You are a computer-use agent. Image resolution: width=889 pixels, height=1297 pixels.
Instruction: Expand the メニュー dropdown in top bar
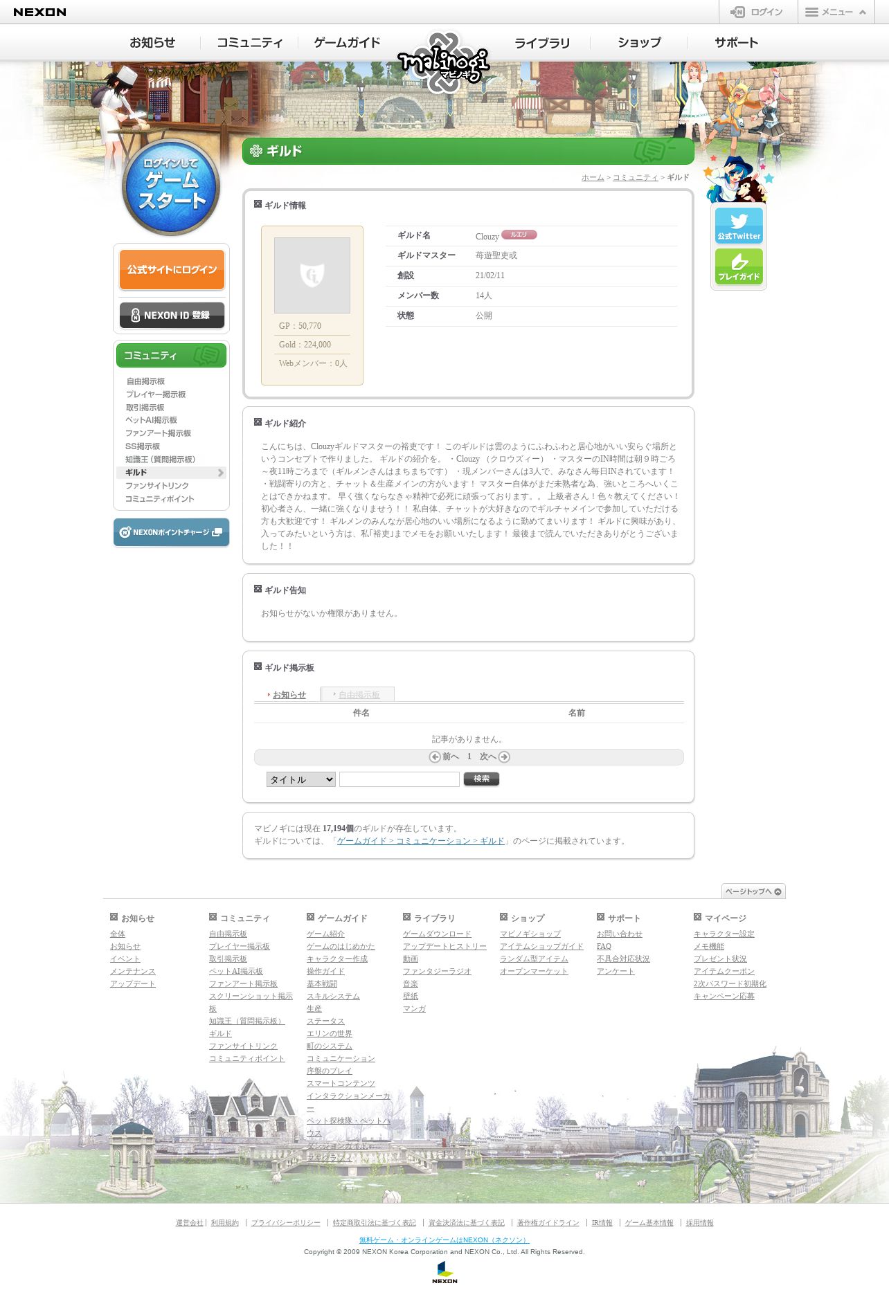click(836, 12)
